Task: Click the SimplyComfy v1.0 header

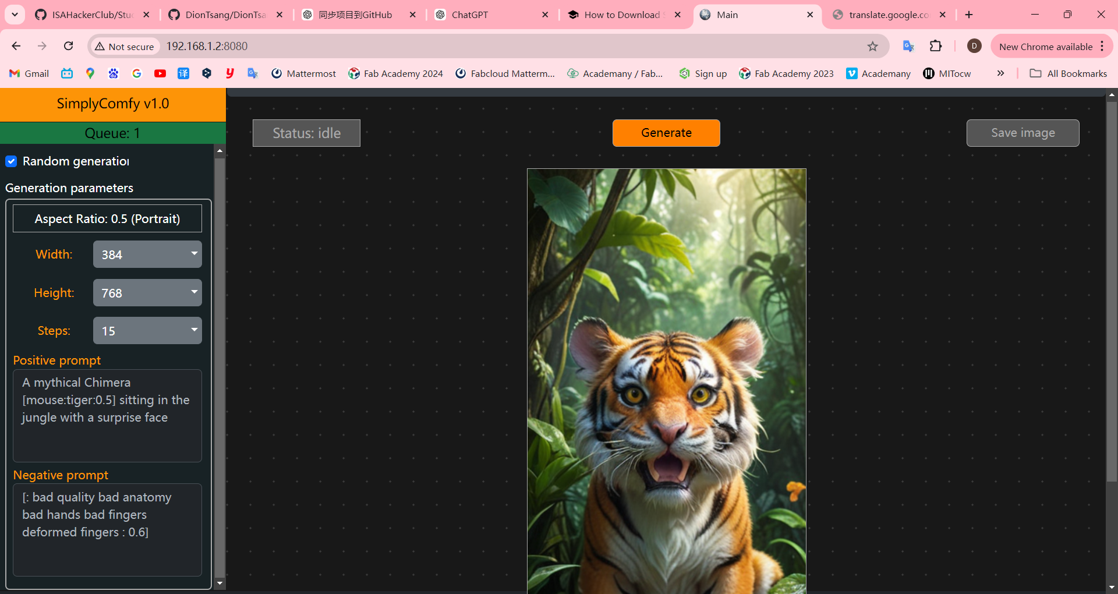Action: tap(113, 104)
